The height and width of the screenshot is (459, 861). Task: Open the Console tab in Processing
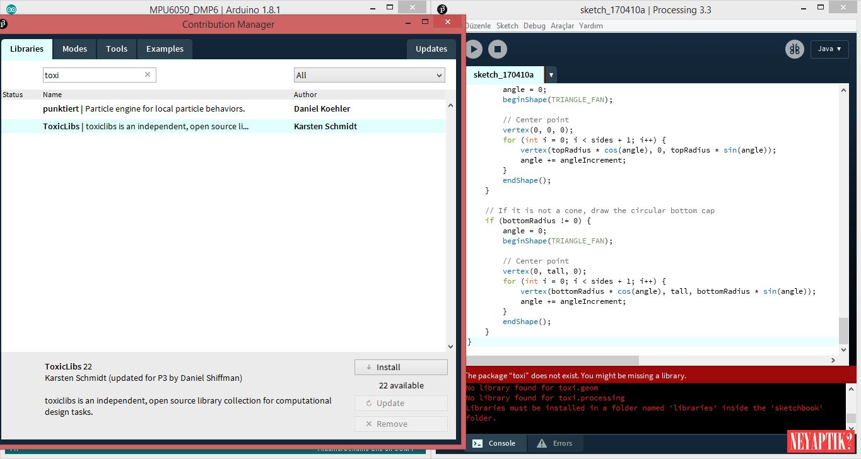coord(494,443)
